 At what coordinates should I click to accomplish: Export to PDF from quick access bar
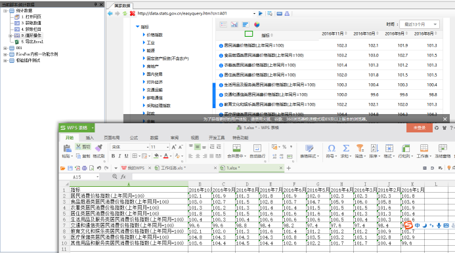click(77, 168)
